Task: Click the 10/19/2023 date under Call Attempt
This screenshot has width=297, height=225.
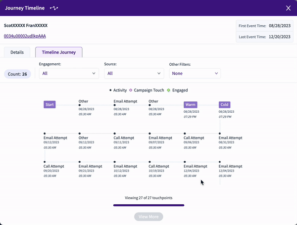Action: tap(156, 171)
